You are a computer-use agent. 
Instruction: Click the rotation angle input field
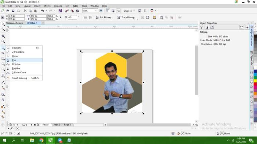72,17
